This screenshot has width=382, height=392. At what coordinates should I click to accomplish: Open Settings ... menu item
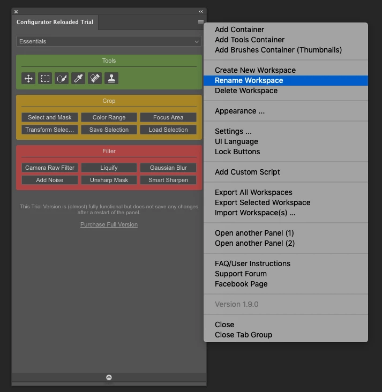[x=286, y=131]
